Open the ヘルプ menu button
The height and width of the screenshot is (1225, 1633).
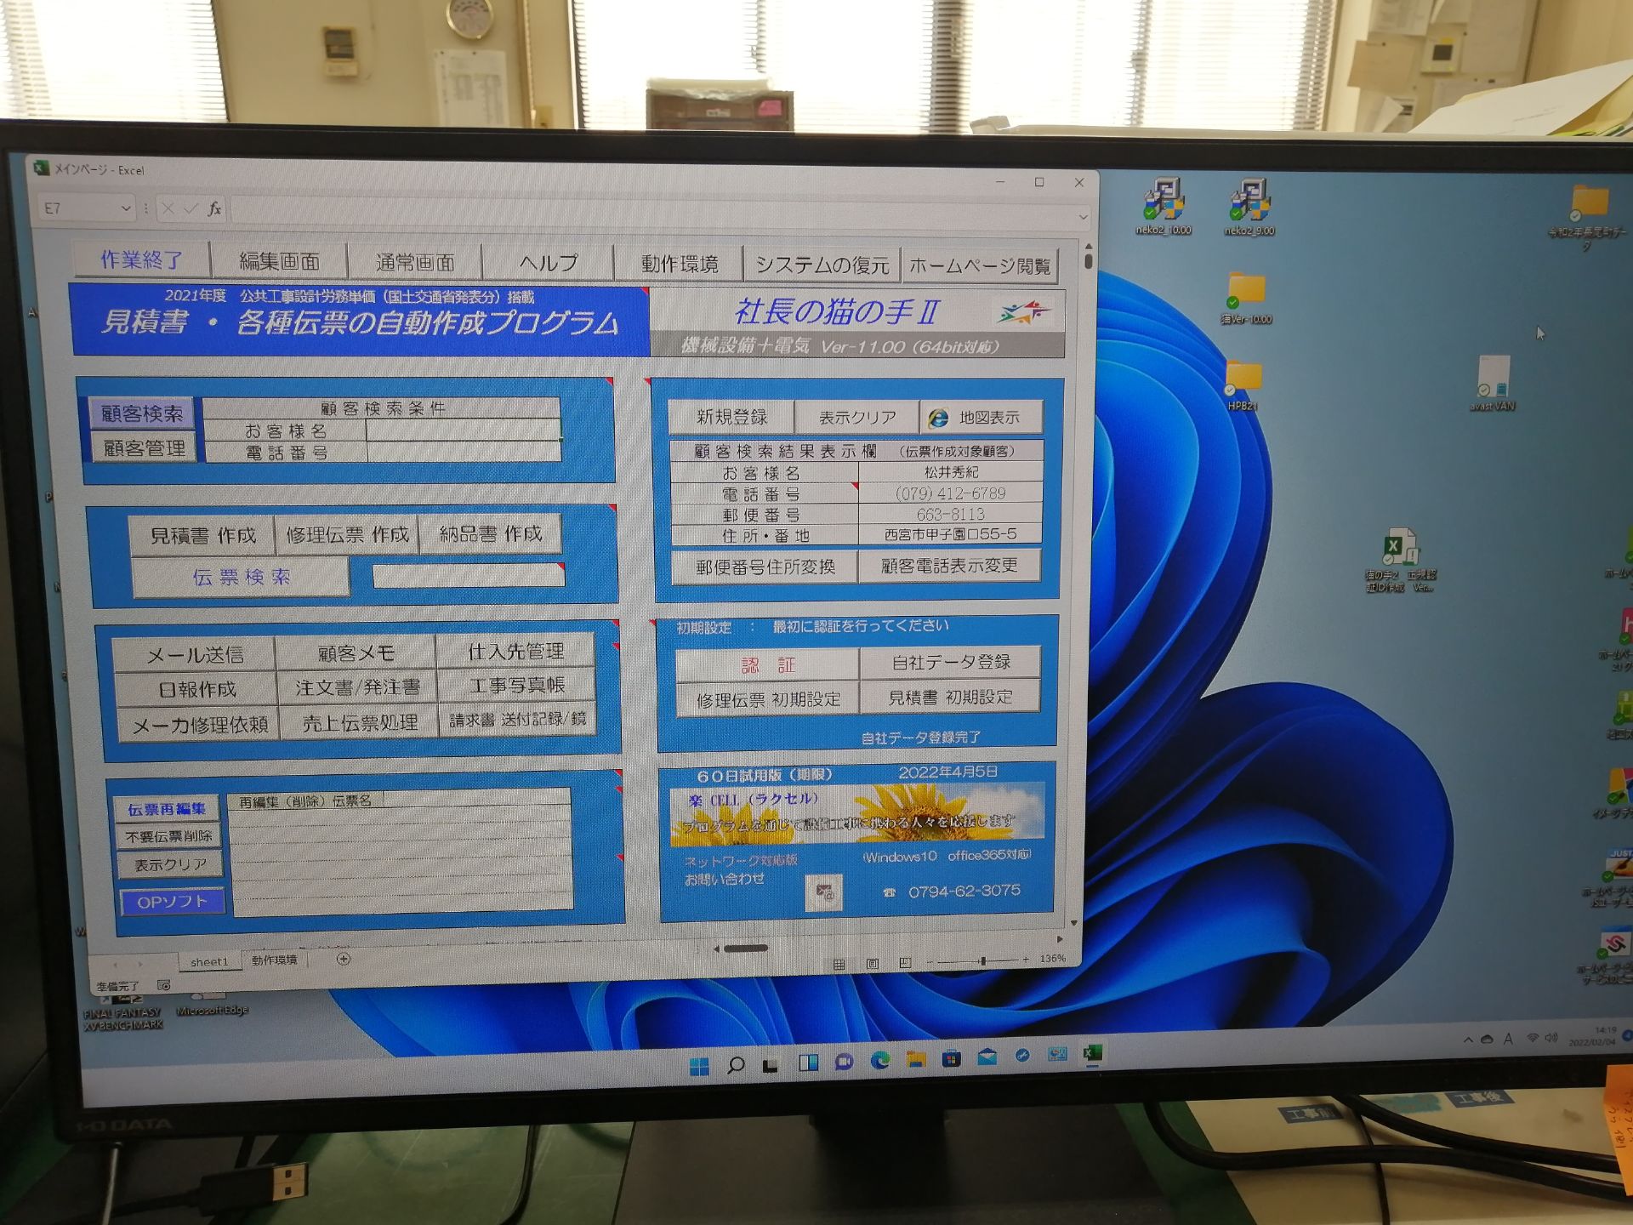coord(549,263)
